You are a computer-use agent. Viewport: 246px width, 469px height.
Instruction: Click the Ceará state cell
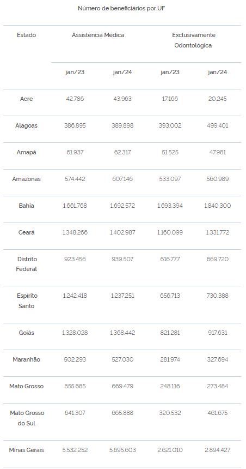pyautogui.click(x=26, y=232)
